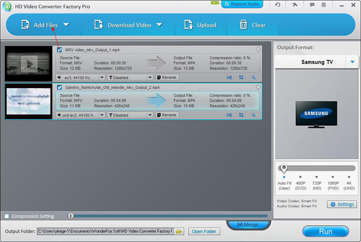The width and height of the screenshot is (361, 242).
Task: Rename the MKV video_mkv_Output_1 file
Action: click(167, 77)
